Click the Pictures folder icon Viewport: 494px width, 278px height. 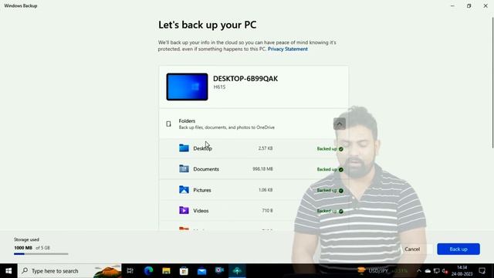click(184, 189)
